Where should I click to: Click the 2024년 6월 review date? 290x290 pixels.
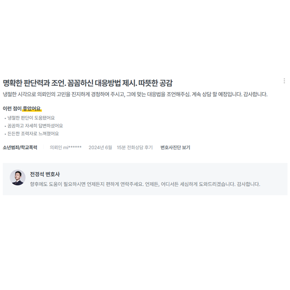(x=100, y=147)
